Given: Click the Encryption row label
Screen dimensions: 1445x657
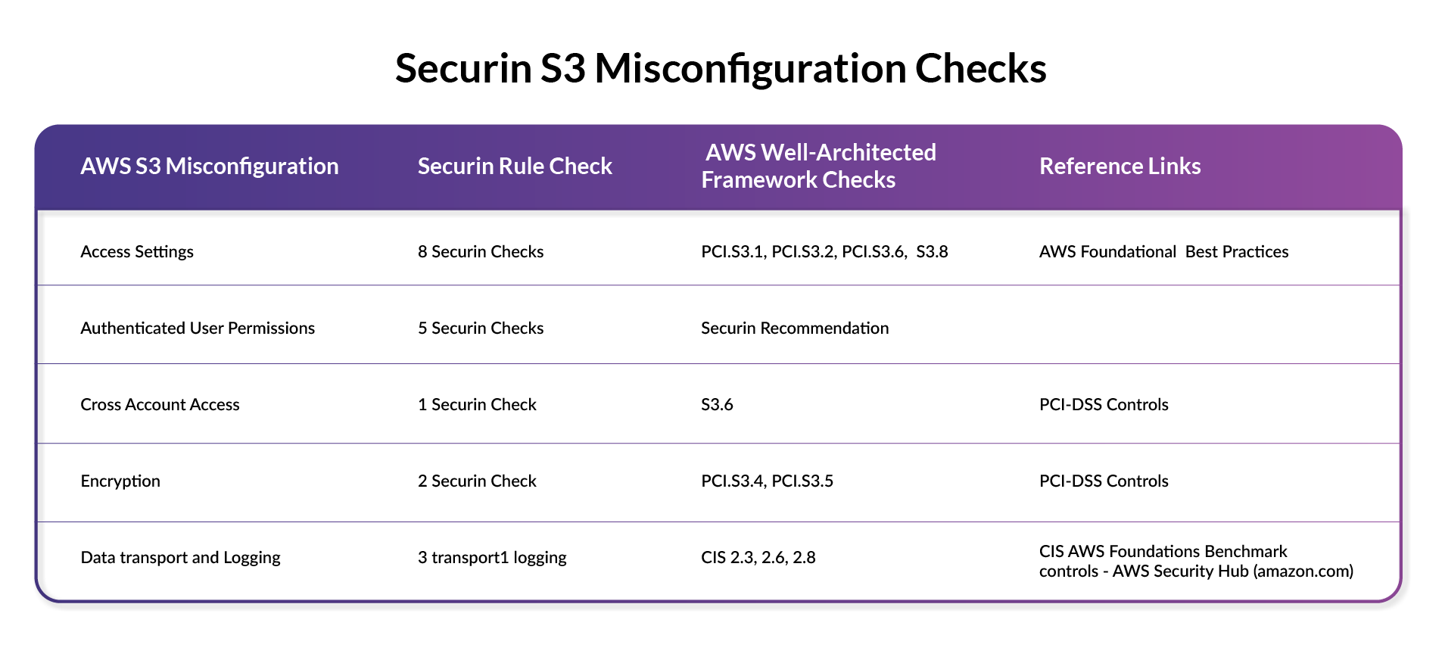Looking at the screenshot, I should tap(120, 481).
